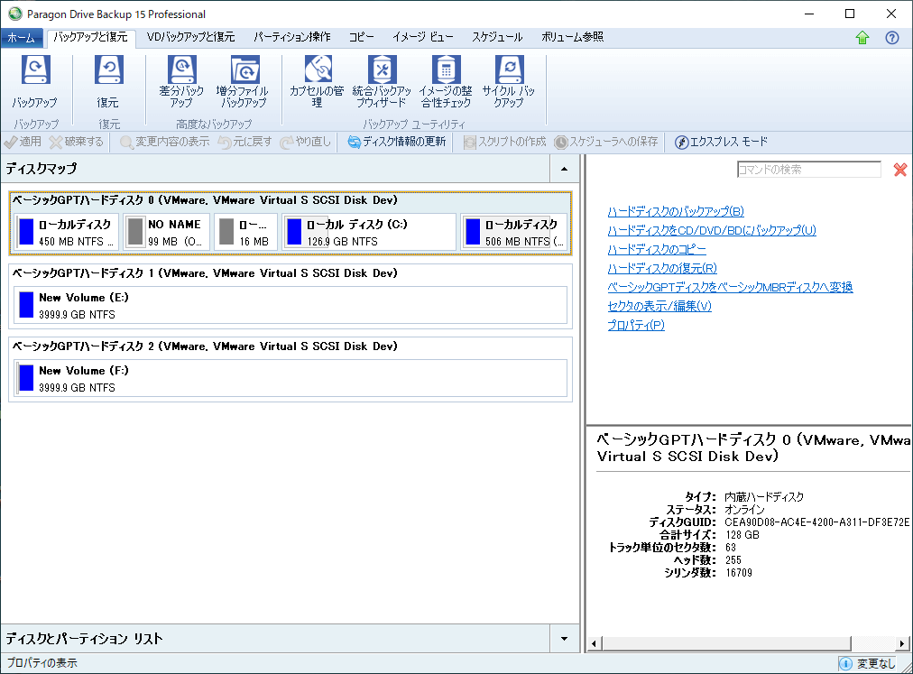Focus the コマンドの検索 search field
The image size is (913, 674).
(808, 170)
